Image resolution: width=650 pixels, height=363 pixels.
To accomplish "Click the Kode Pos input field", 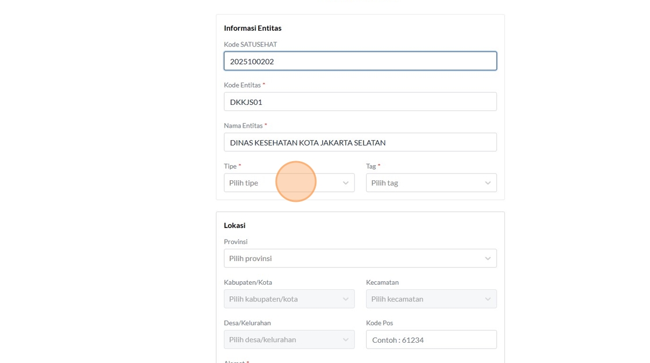I will pyautogui.click(x=431, y=339).
